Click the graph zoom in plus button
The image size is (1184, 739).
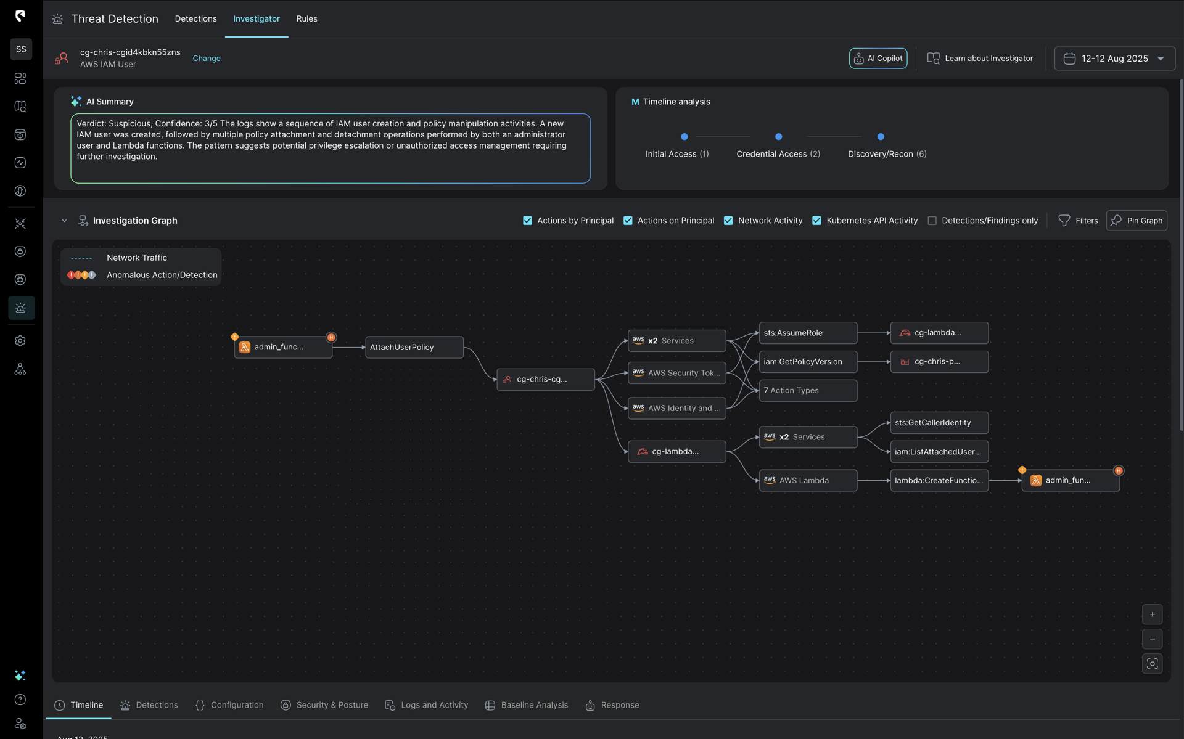point(1152,614)
